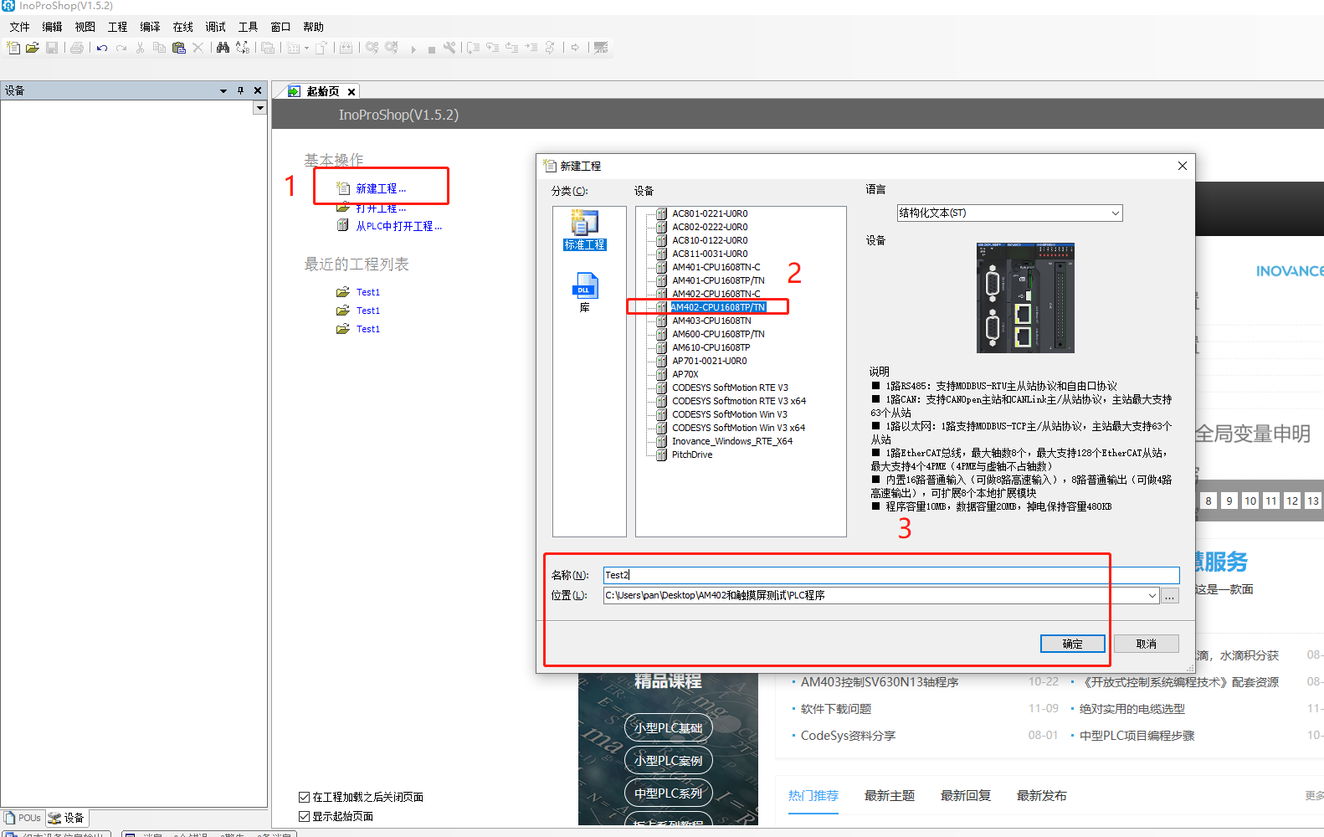Click the Open Project folder toolbar icon

click(33, 48)
